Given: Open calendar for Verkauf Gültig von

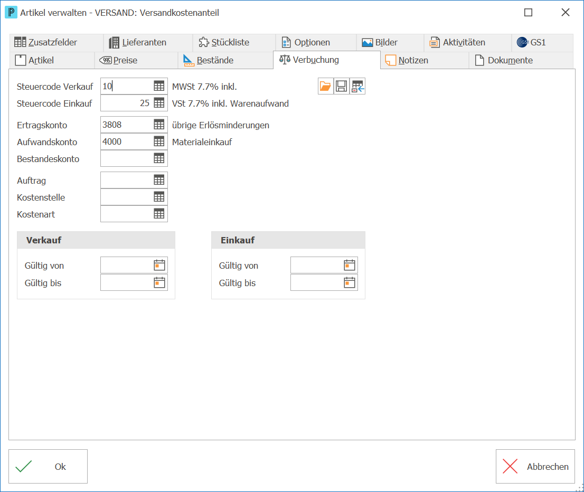Looking at the screenshot, I should click(159, 265).
